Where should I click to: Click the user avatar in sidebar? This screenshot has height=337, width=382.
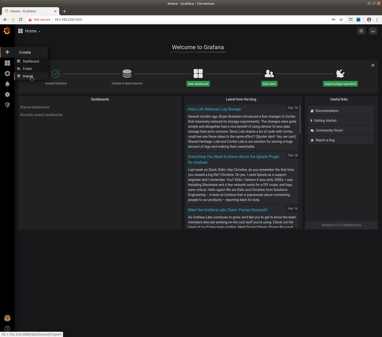pyautogui.click(x=7, y=318)
